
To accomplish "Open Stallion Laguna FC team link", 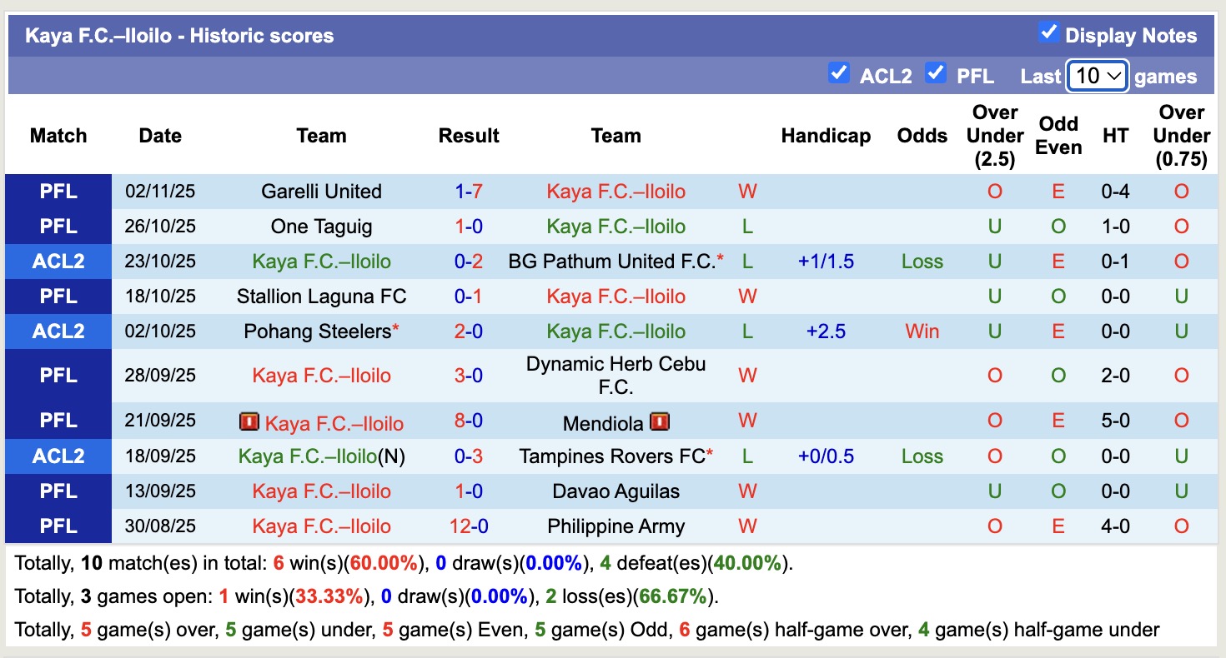I will pyautogui.click(x=321, y=297).
